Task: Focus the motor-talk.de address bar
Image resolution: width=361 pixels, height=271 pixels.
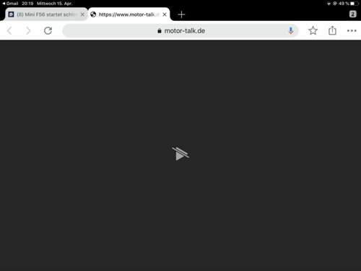Action: [180, 30]
